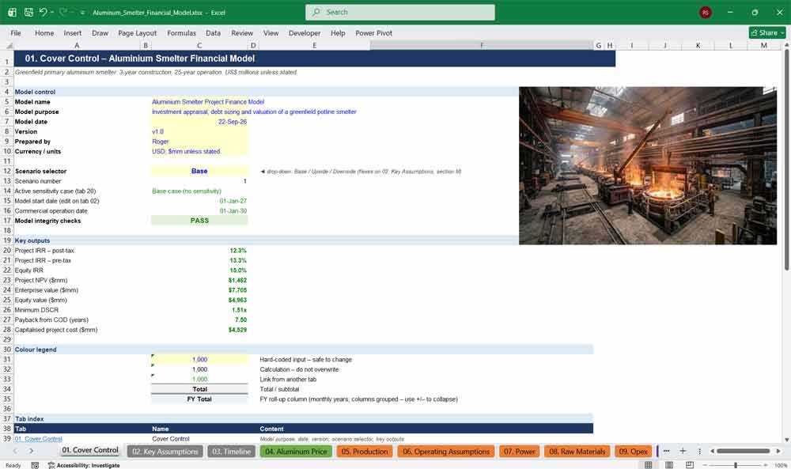Switch to 06. Operating Assumptions sheet
Screen dimensions: 791x469
(446, 452)
